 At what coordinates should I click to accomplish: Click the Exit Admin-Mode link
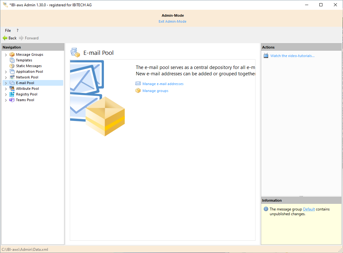tap(172, 21)
